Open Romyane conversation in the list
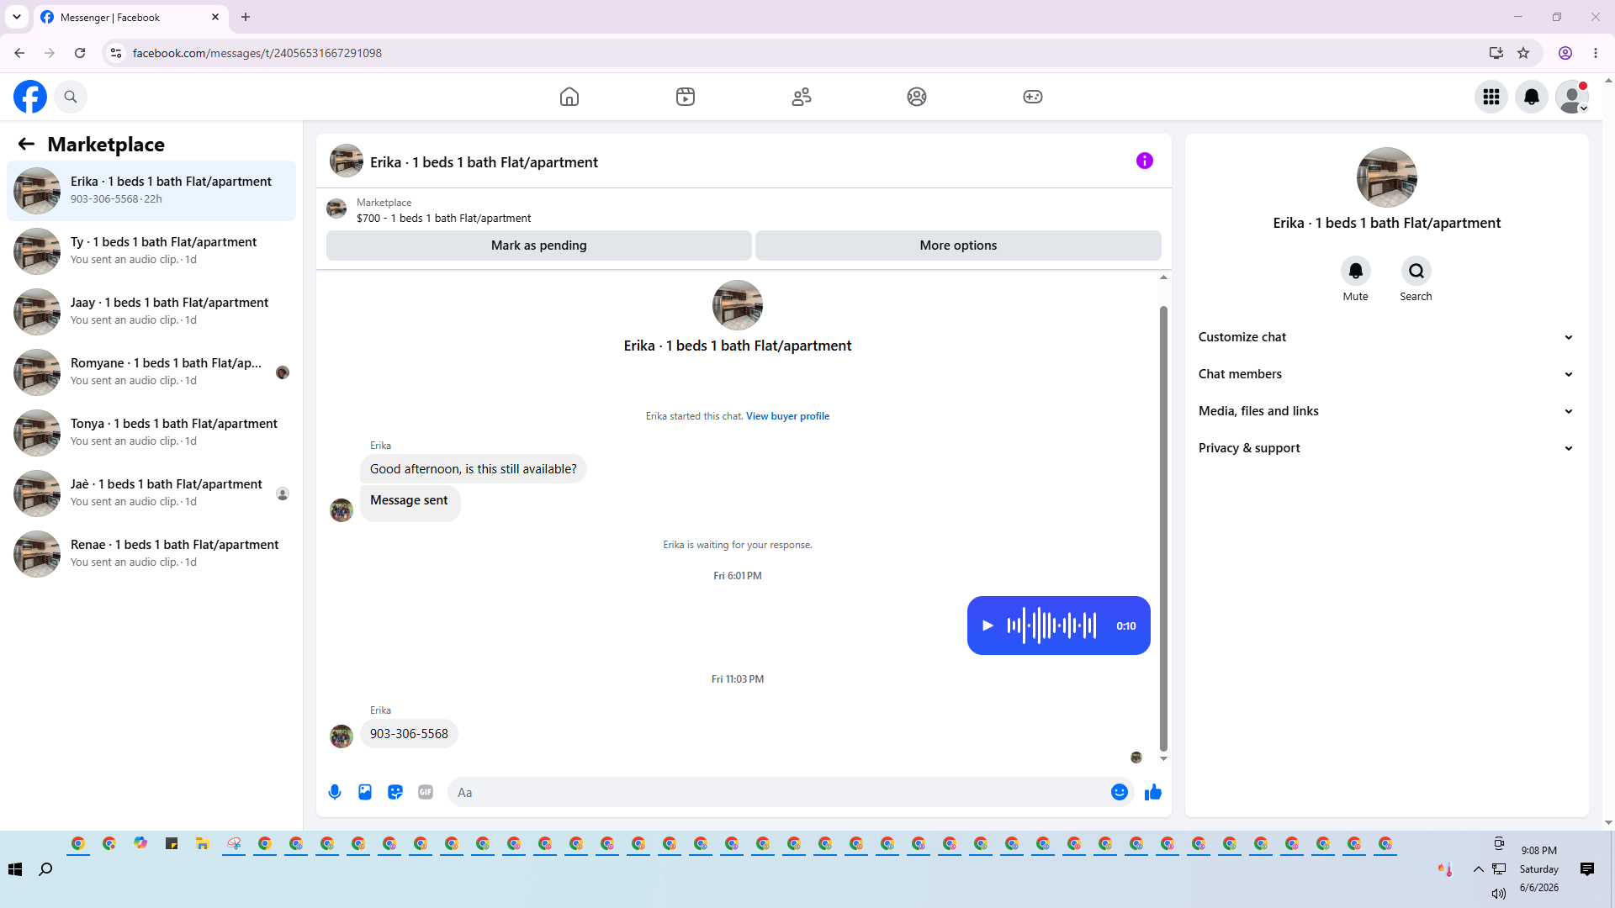The width and height of the screenshot is (1615, 908). click(x=151, y=372)
